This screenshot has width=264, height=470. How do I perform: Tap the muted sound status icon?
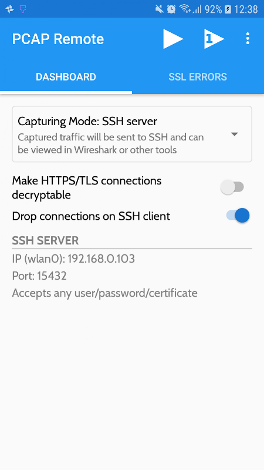[160, 9]
